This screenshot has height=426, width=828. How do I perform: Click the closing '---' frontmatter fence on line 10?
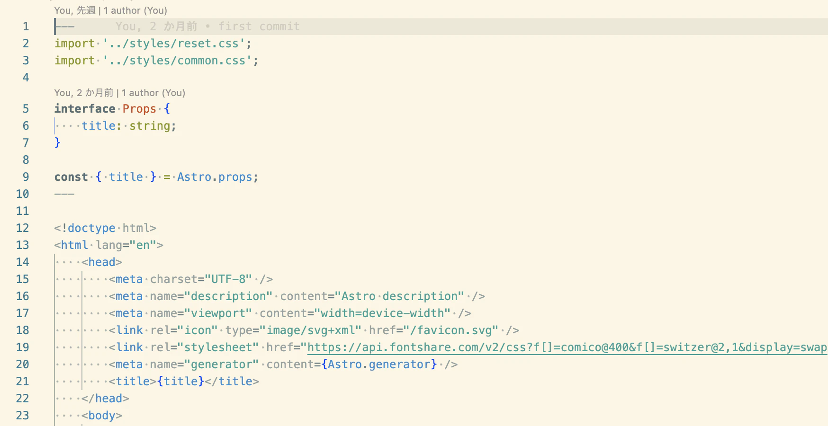tap(64, 194)
